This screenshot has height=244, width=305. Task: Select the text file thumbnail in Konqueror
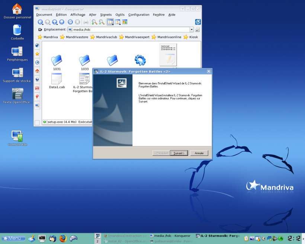pyautogui.click(x=168, y=55)
